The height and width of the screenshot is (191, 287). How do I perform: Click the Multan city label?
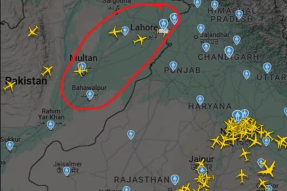(83, 58)
